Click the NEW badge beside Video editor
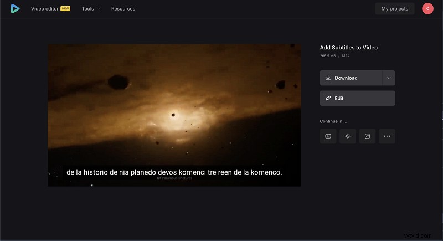443x241 pixels. [x=65, y=9]
